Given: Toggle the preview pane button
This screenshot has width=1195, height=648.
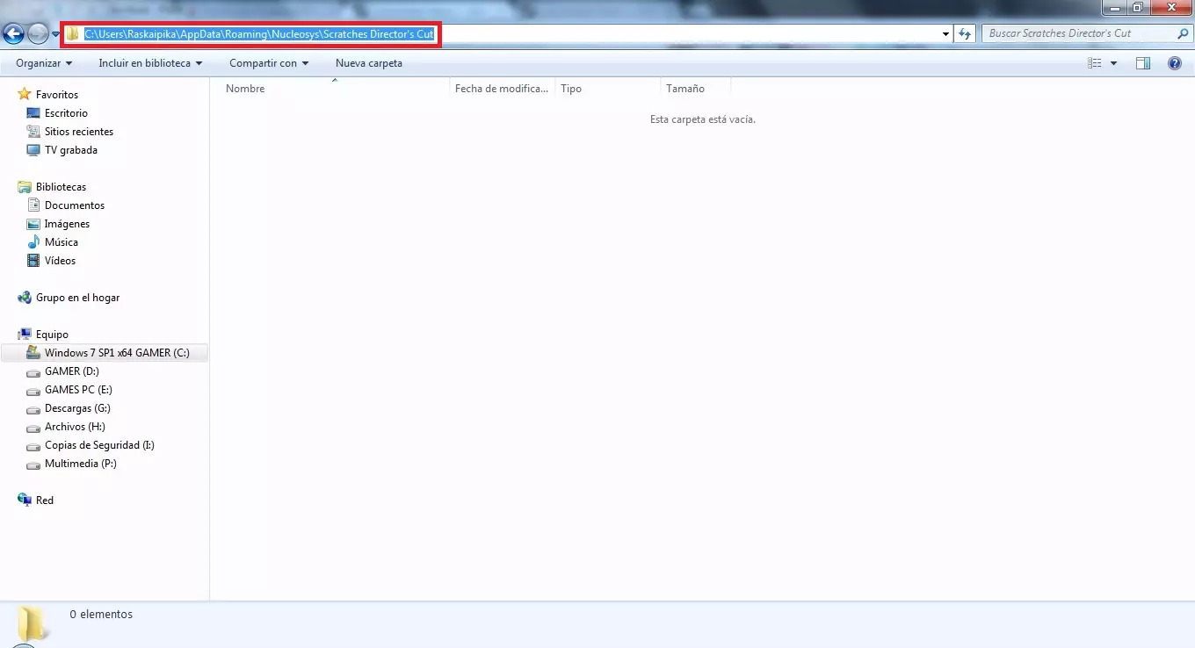Looking at the screenshot, I should point(1143,63).
